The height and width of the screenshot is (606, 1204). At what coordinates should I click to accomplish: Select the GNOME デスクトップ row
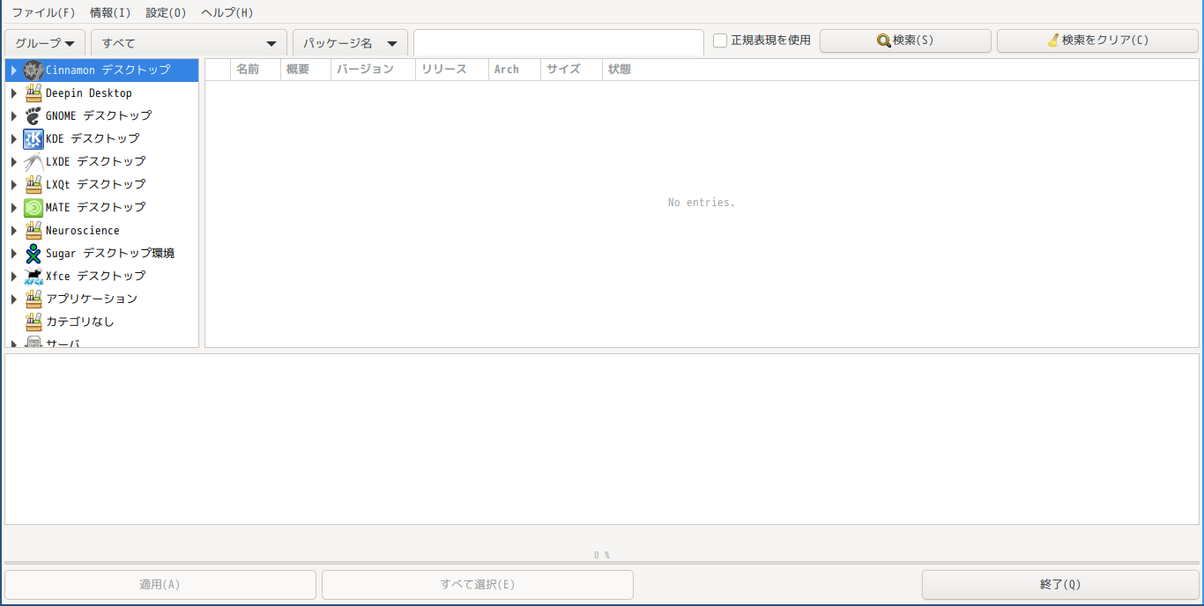[102, 115]
